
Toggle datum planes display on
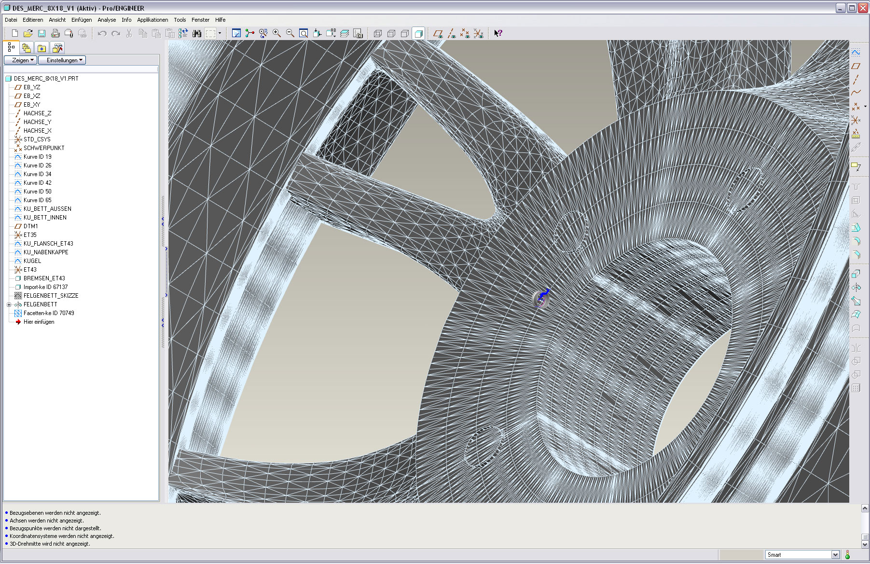coord(438,33)
